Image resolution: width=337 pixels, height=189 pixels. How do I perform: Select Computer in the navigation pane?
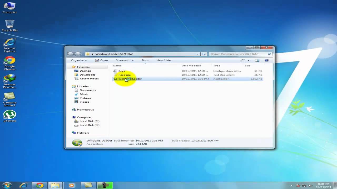click(x=84, y=117)
